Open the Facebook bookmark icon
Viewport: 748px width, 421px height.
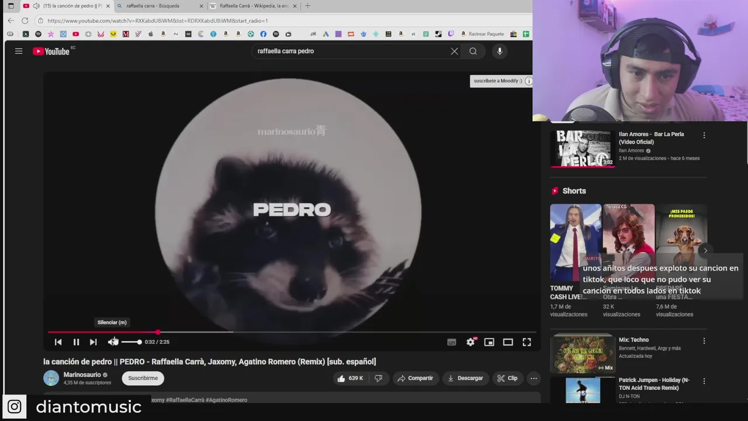(263, 34)
